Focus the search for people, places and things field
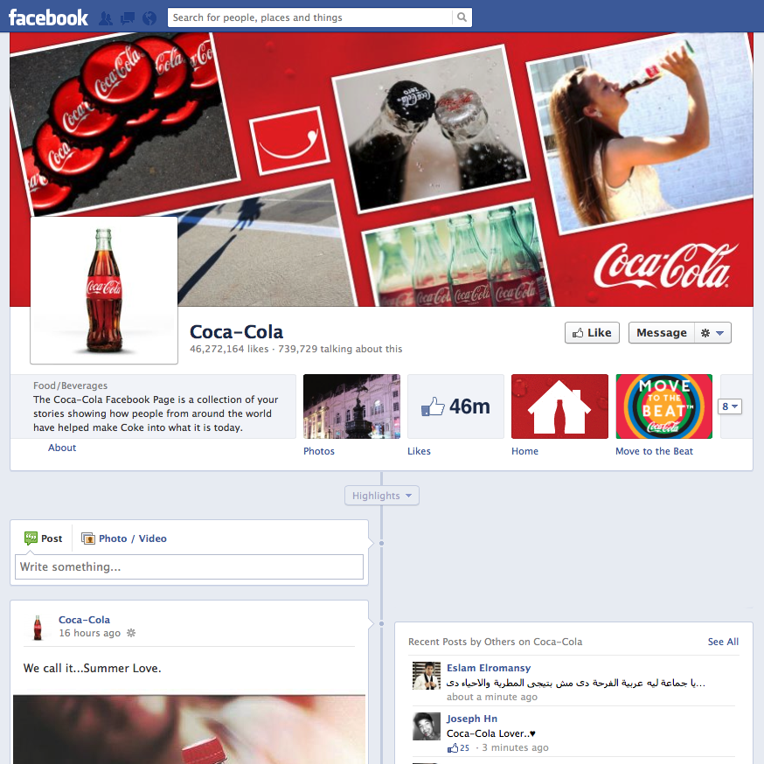The width and height of the screenshot is (764, 764). pos(310,17)
